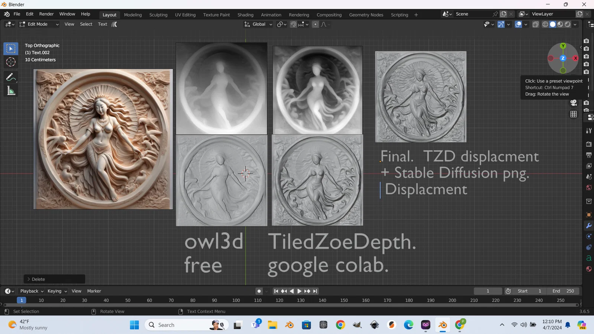Click the Blender logo menu icon
This screenshot has width=594, height=334.
pos(7,14)
